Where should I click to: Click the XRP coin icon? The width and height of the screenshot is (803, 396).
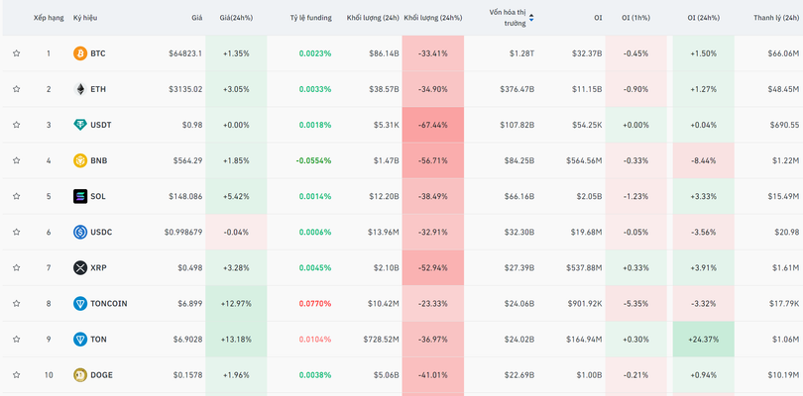click(80, 267)
